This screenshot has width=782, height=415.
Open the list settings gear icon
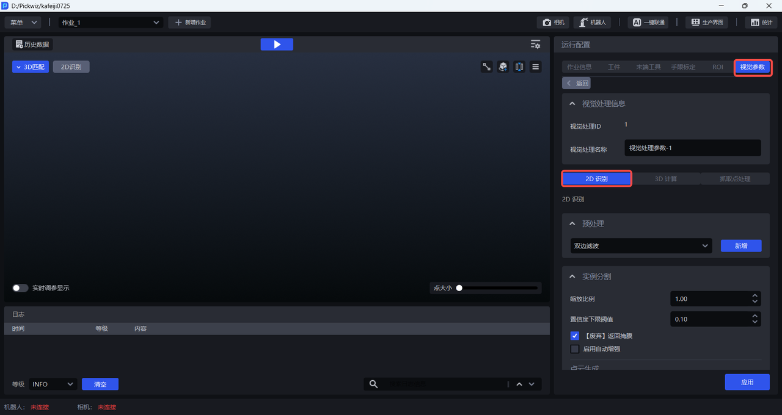pos(535,45)
